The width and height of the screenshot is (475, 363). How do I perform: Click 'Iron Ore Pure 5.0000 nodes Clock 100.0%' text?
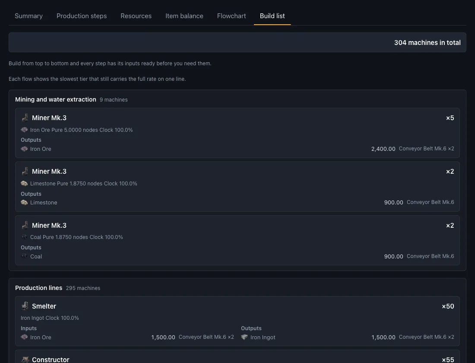(81, 130)
